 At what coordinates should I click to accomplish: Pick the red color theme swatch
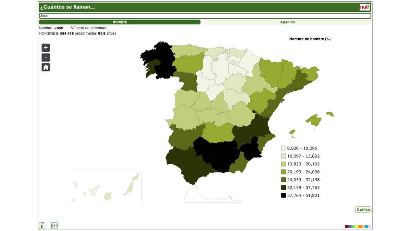click(x=347, y=227)
